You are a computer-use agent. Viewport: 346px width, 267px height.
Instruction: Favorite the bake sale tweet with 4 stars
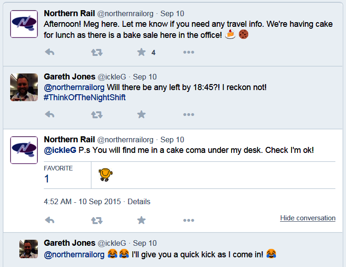click(142, 52)
